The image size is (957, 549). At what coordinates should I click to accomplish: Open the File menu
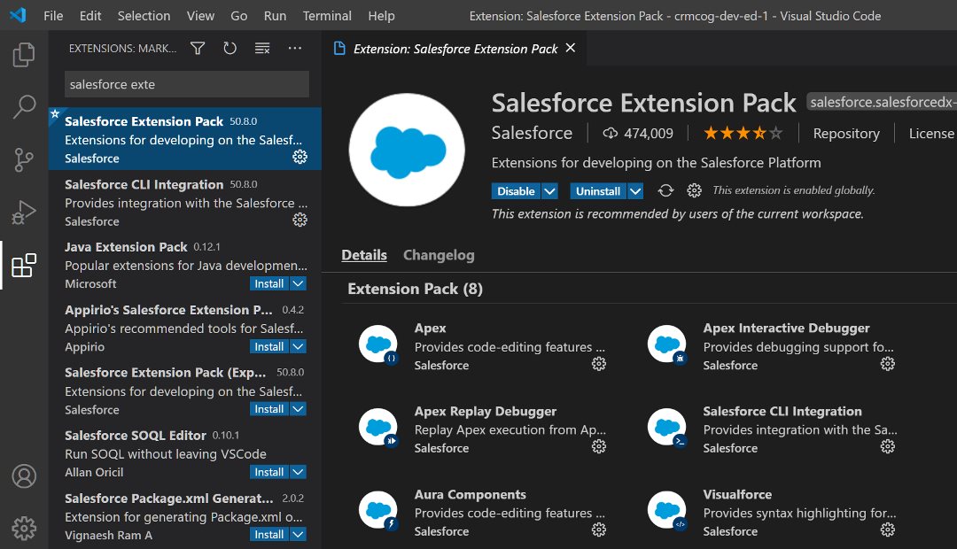tap(53, 16)
